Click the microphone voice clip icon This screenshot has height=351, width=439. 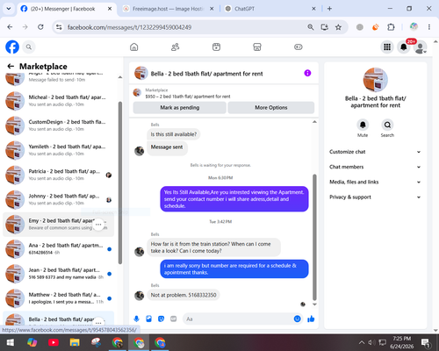pos(136,319)
